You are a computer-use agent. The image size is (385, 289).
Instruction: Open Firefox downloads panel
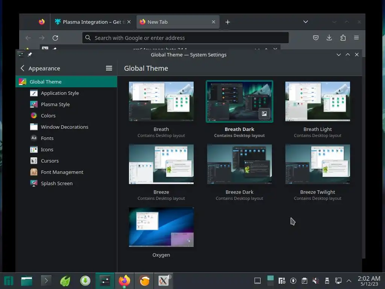point(329,38)
